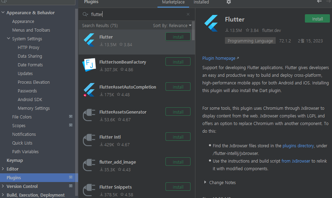Click the project-level icon beside File Colors
Image resolution: width=332 pixels, height=198 pixels.
tap(71, 117)
